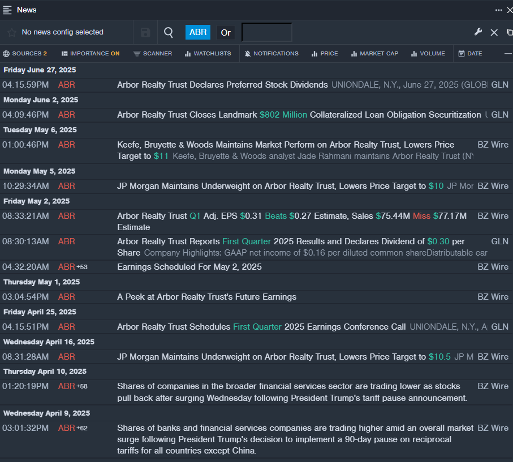This screenshot has width=513, height=462.
Task: Toggle the Or operator button
Action: [x=226, y=33]
